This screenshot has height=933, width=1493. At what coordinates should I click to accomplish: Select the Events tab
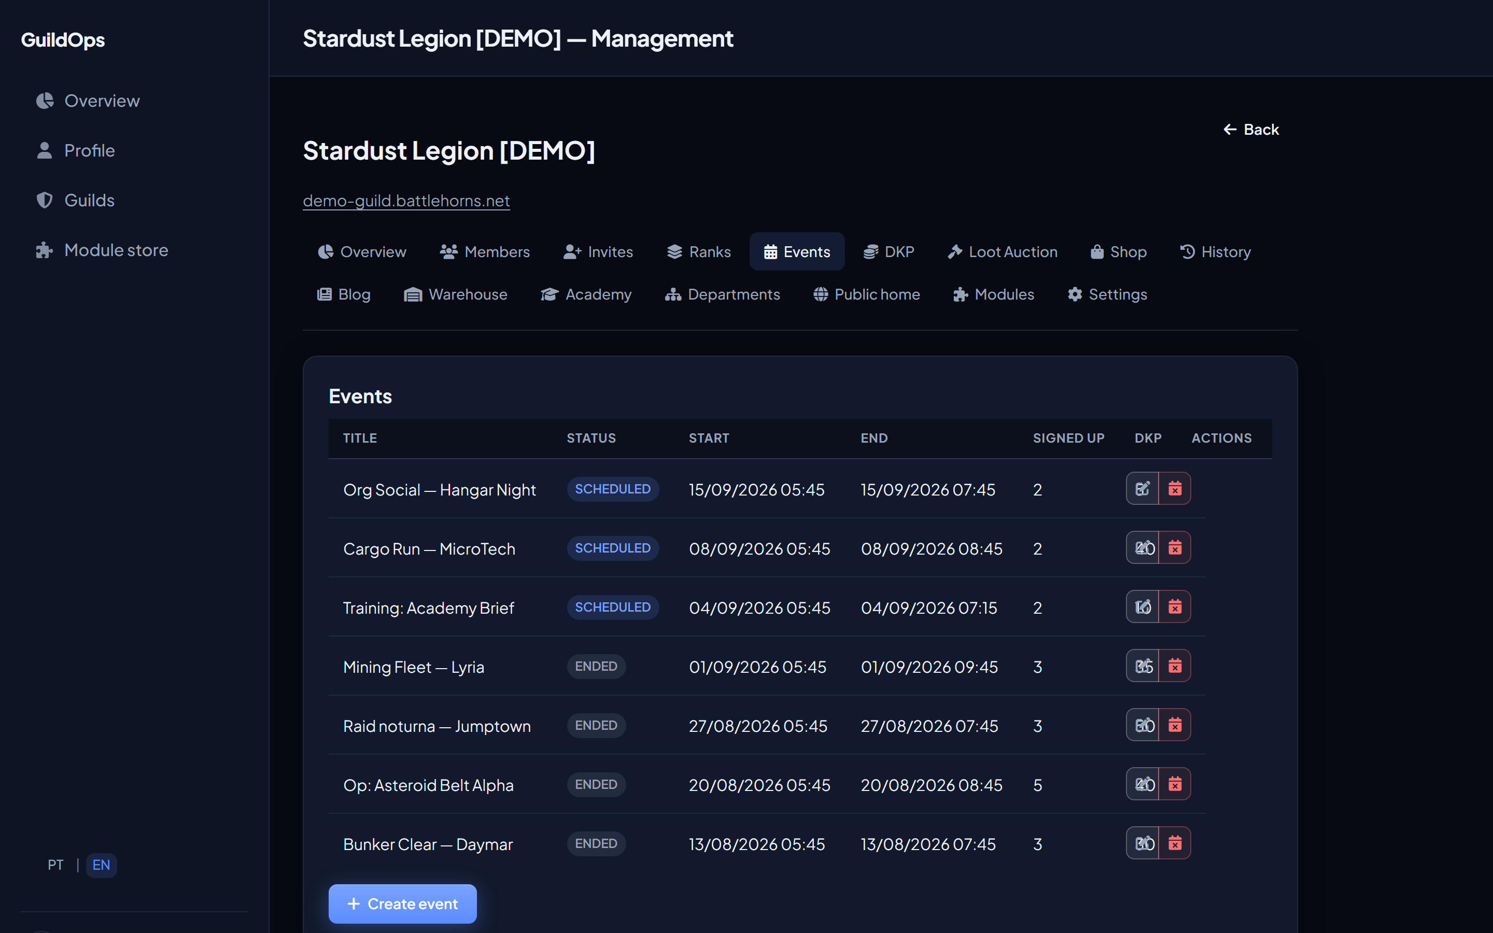pos(797,252)
